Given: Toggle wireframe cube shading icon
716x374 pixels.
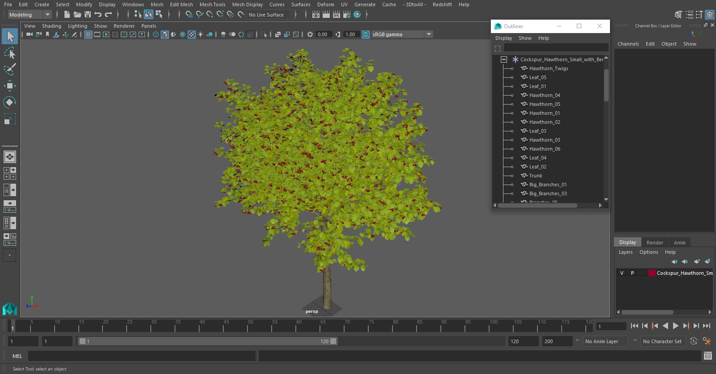Looking at the screenshot, I should (x=156, y=34).
